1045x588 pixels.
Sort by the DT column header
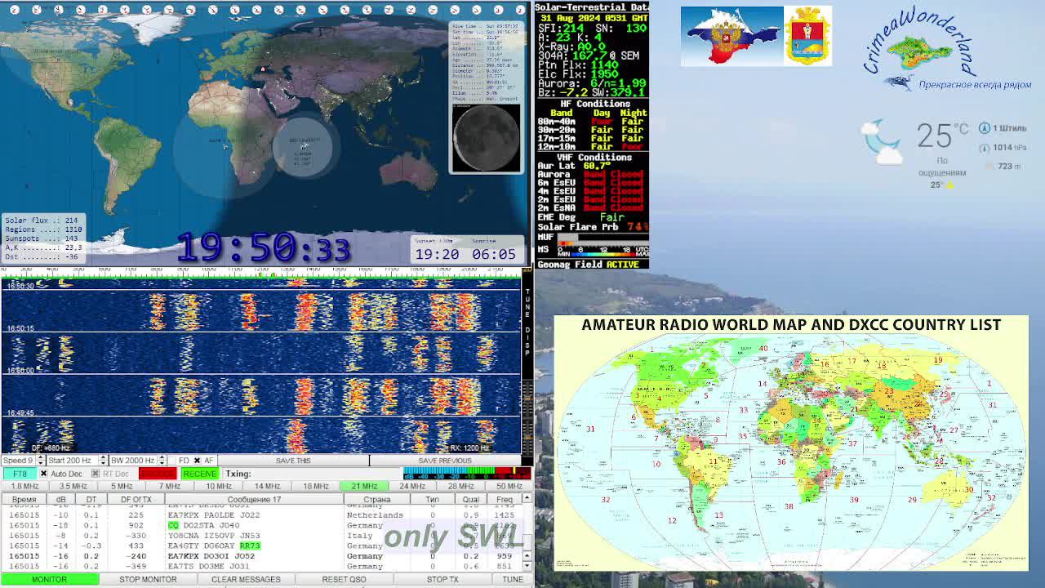pyautogui.click(x=91, y=499)
